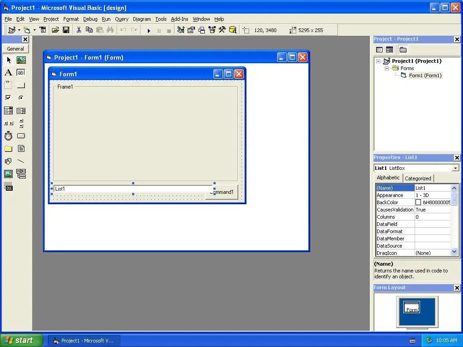Click the General tab in the toolbox

15,49
